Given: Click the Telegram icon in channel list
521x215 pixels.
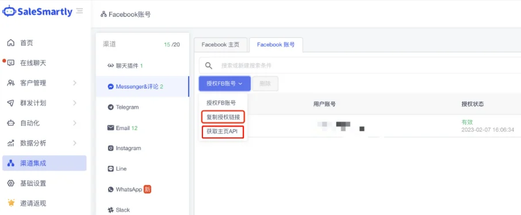Looking at the screenshot, I should (110, 107).
